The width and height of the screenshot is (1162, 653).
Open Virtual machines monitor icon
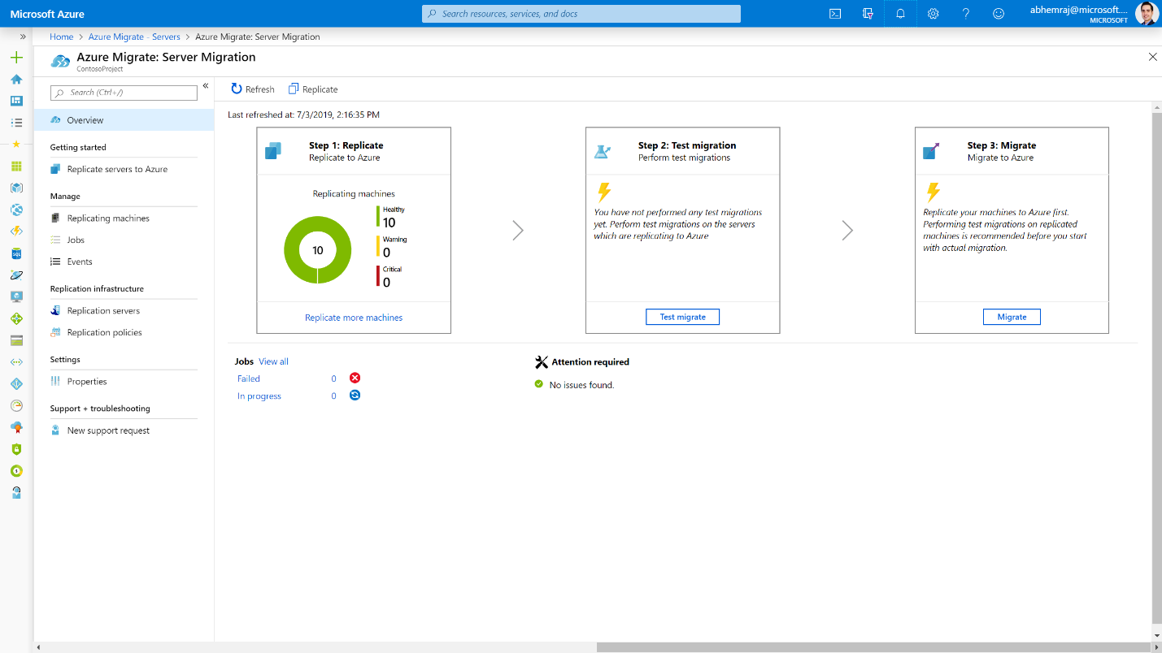click(16, 296)
